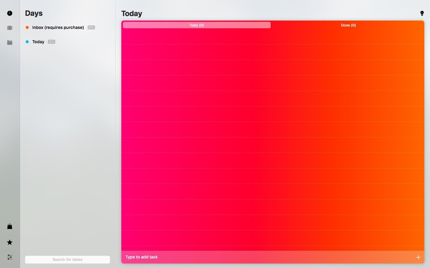
Task: Open the Days view clock icon
Action: [10, 13]
